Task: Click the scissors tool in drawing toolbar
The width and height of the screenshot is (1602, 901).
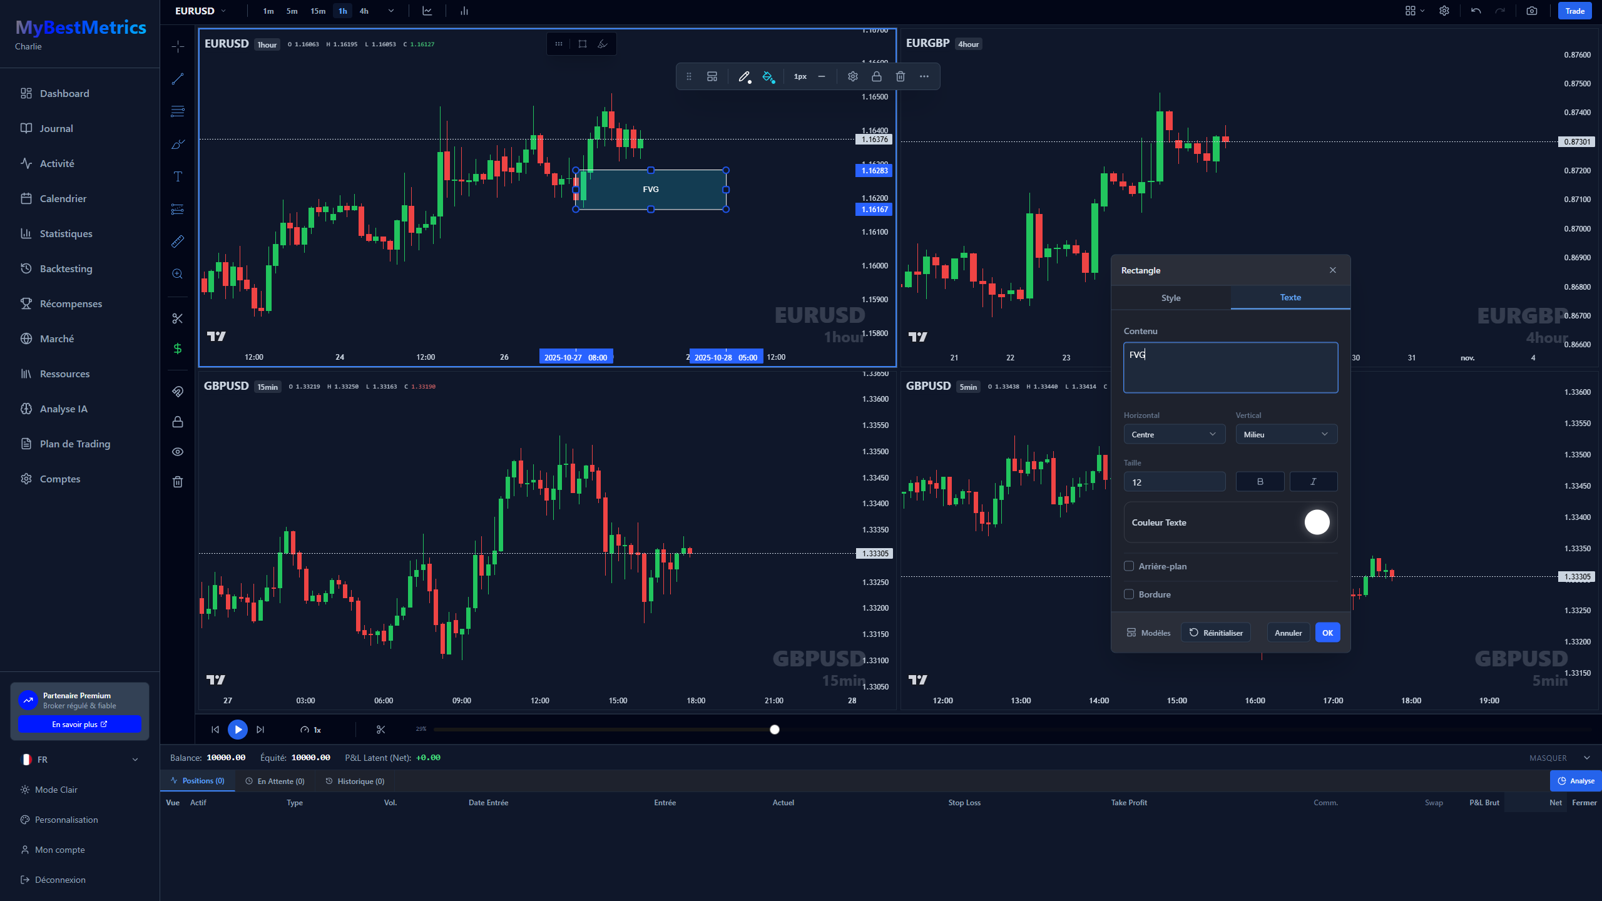Action: 178,318
